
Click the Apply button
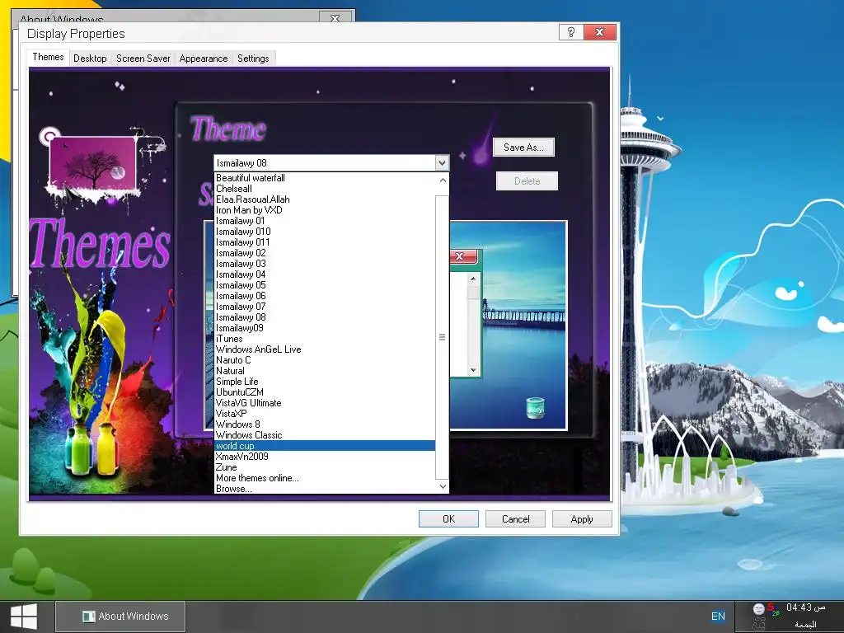[x=582, y=519]
